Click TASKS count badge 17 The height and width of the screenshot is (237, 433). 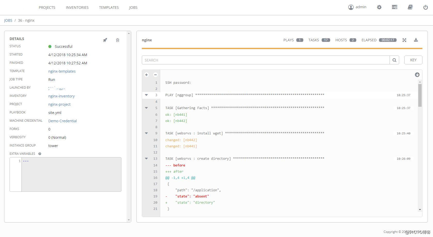click(326, 40)
